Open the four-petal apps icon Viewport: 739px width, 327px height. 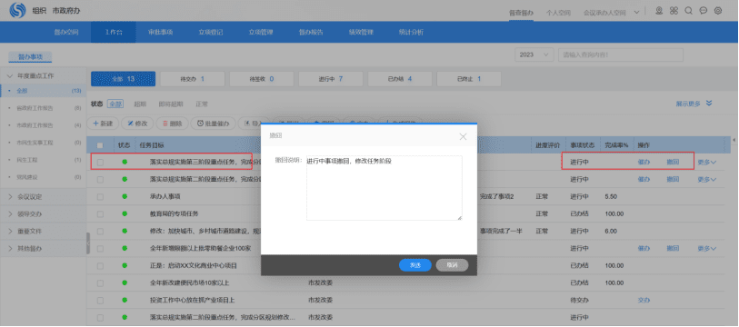(x=674, y=10)
